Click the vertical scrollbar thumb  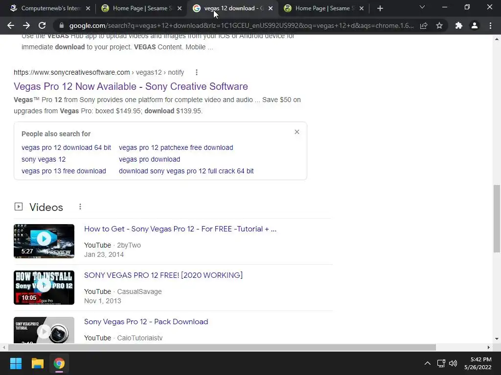point(497,218)
